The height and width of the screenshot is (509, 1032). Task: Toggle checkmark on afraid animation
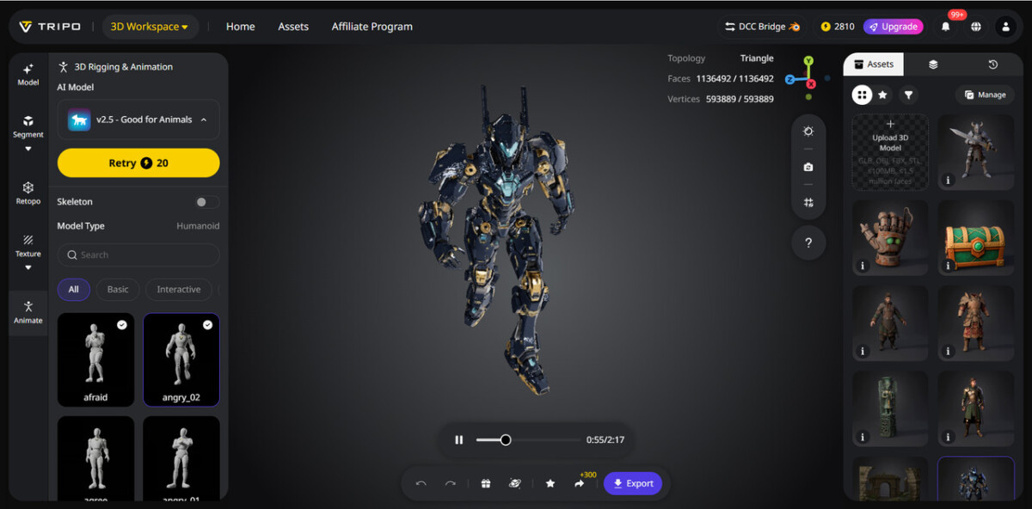point(122,325)
